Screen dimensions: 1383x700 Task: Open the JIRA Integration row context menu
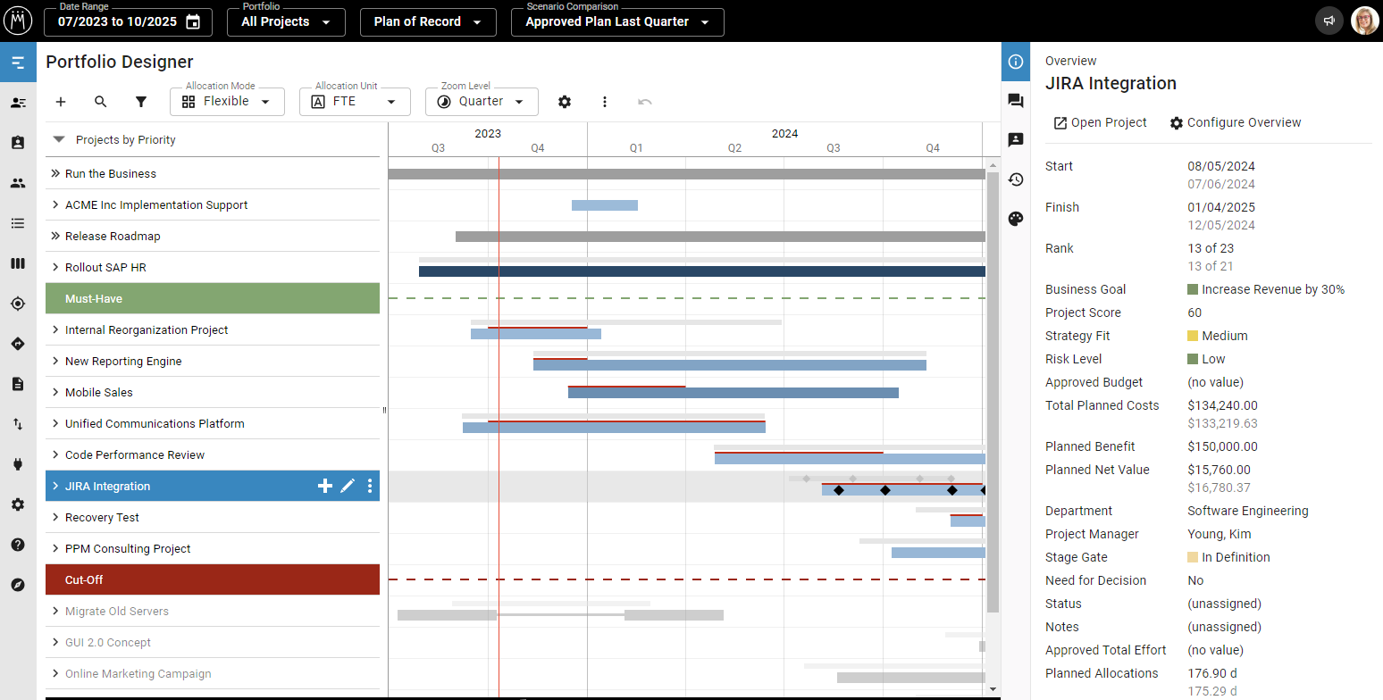(370, 486)
